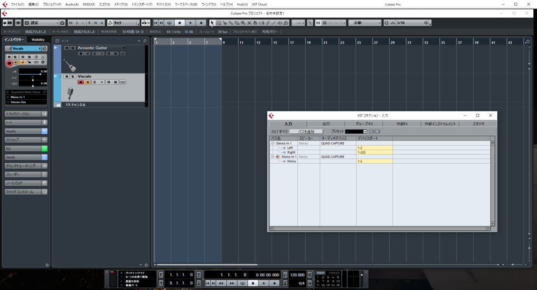This screenshot has width=537, height=290.
Task: Click the top toolbar Stop button
Action: [x=180, y=23]
